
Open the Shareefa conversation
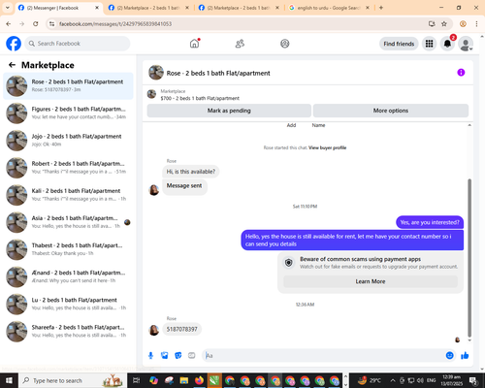coord(68,332)
